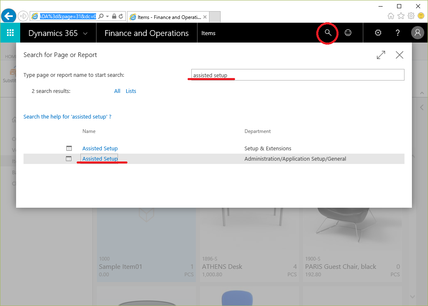The width and height of the screenshot is (428, 306).
Task: Open the user account avatar
Action: 417,33
